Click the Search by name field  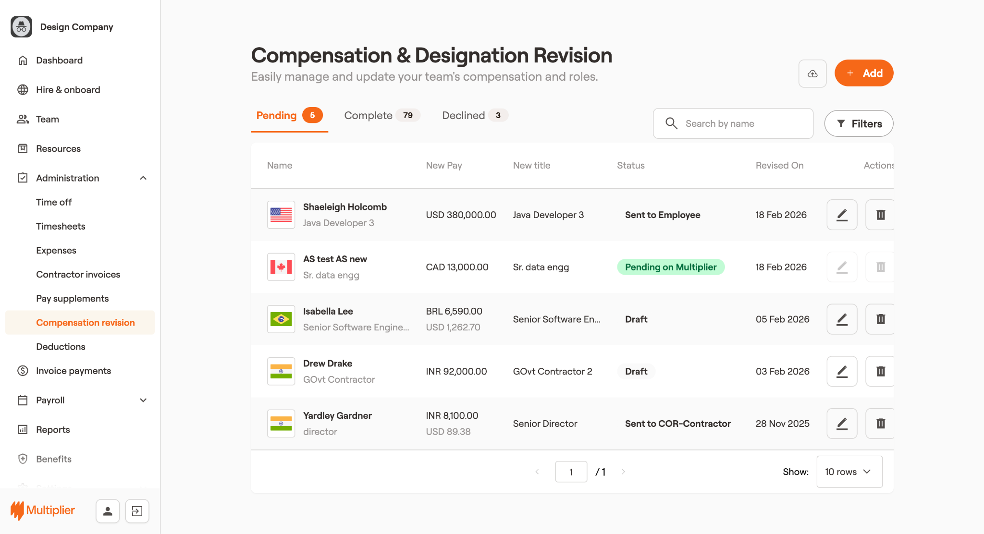coord(740,124)
